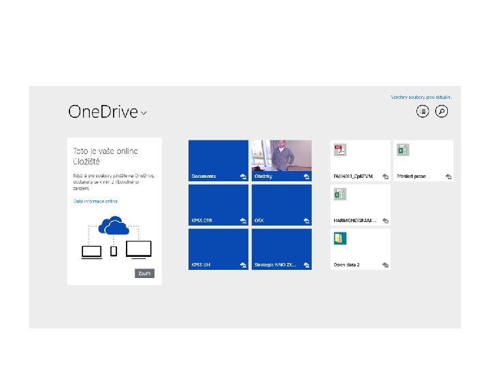Open the KPSS OTR folder tile
The image size is (490, 368).
click(218, 205)
